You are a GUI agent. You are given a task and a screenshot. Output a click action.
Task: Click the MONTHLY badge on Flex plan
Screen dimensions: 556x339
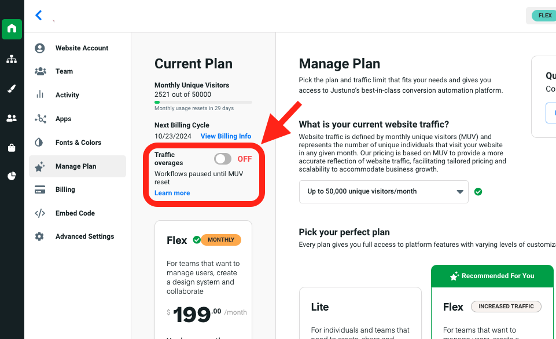tap(221, 240)
